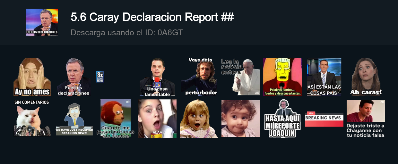Select the shocked blonde toddler sticker
The width and height of the screenshot is (398, 164).
199,119
